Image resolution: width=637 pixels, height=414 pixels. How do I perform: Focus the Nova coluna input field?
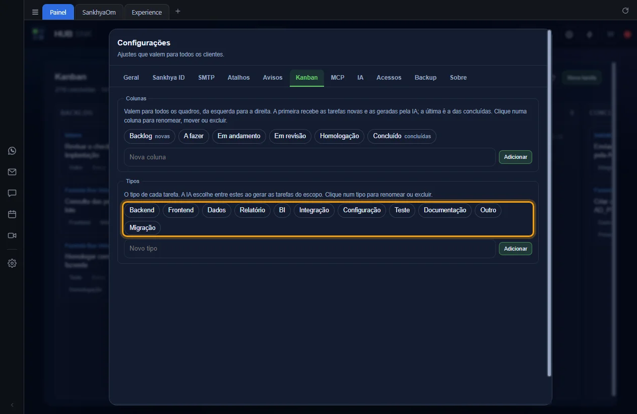309,157
